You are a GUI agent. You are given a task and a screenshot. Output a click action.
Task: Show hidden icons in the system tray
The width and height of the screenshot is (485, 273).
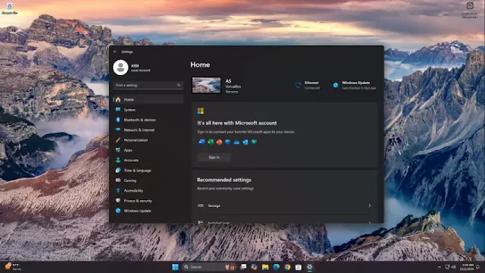coord(440,267)
